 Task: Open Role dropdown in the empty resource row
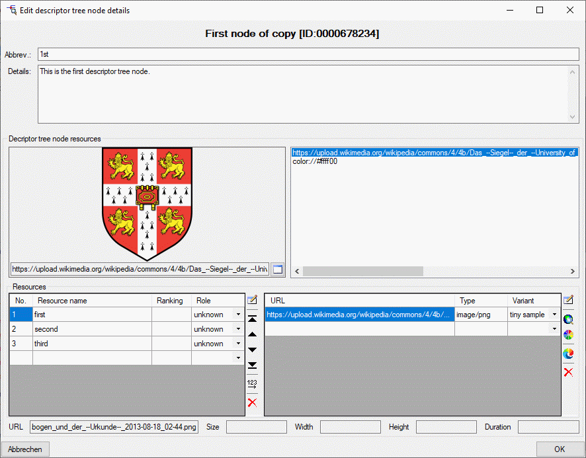[x=239, y=358]
